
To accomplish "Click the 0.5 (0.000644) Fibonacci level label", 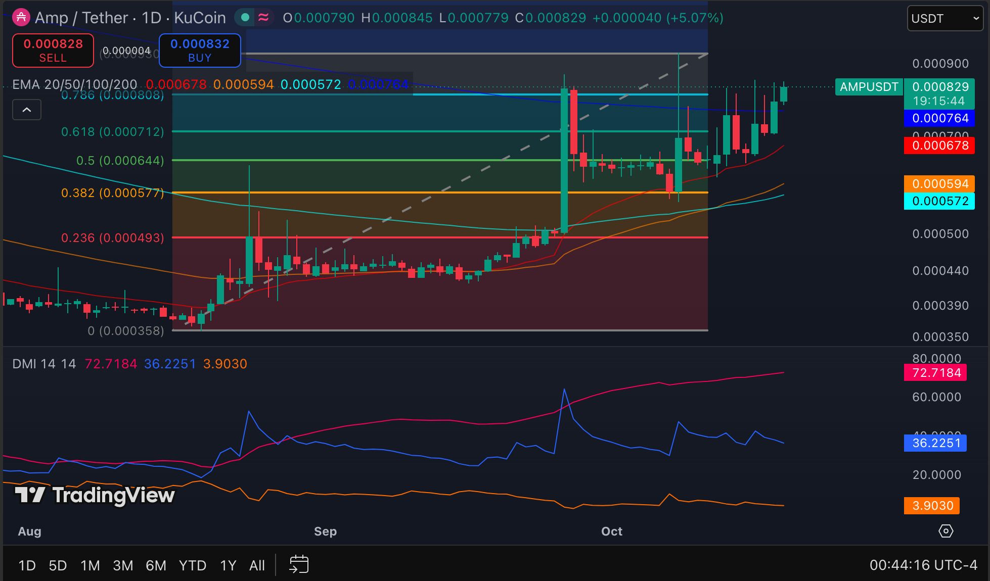I will (120, 161).
